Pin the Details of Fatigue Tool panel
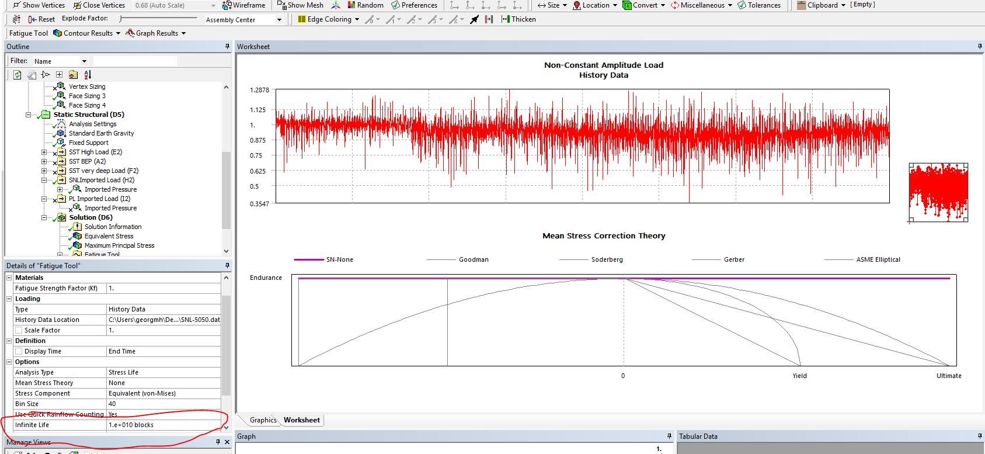Screen dimensions: 985x454 [227, 266]
